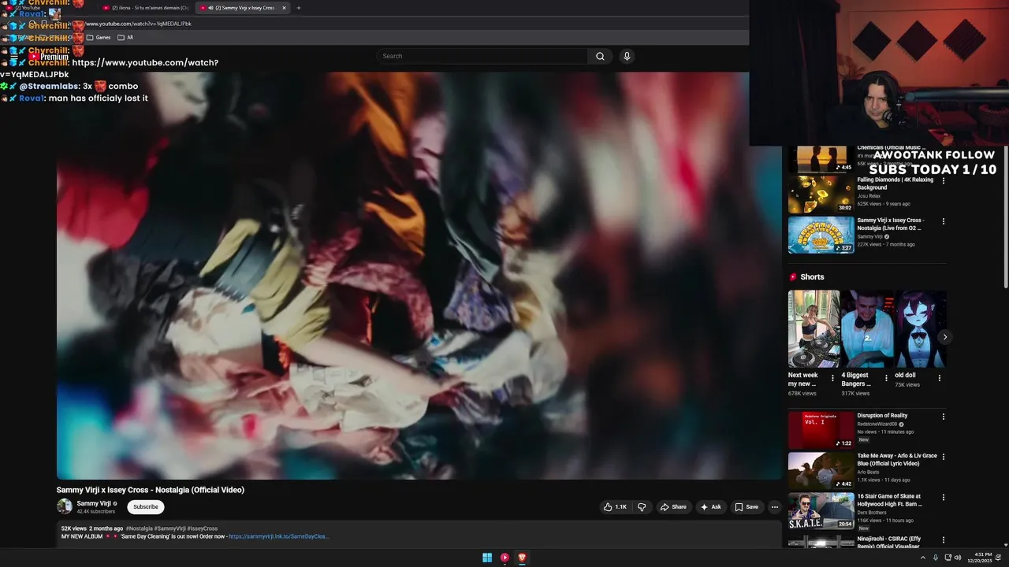Open the 4:51 PM clock and date

pos(981,558)
